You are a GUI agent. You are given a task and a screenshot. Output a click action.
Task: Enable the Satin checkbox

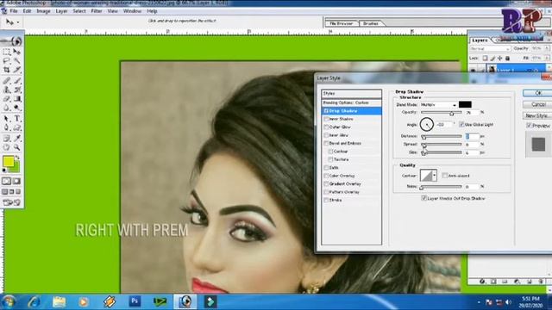pyautogui.click(x=326, y=168)
